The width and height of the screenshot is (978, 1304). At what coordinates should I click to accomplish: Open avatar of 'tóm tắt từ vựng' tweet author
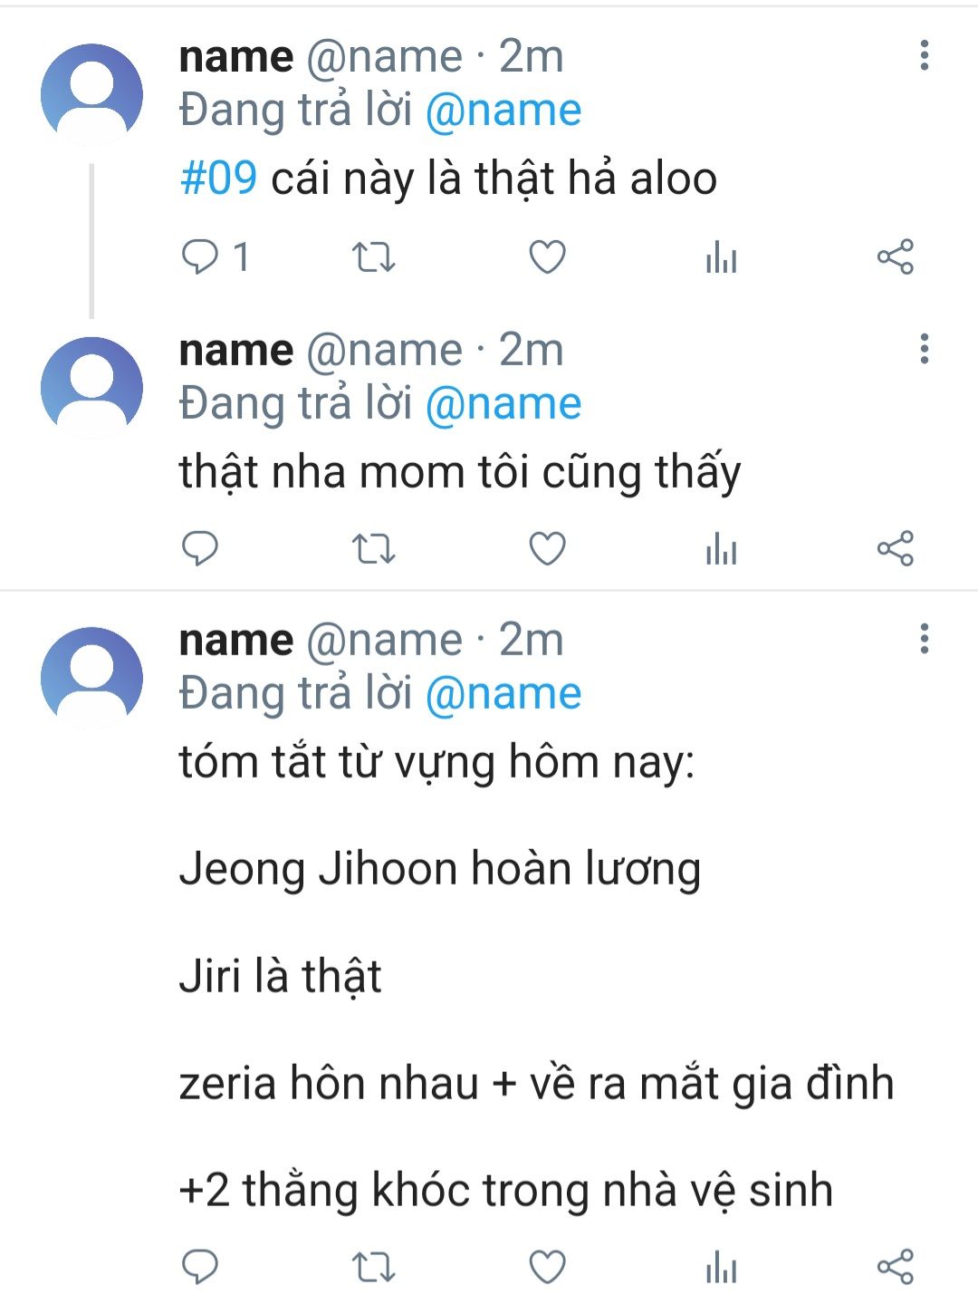[x=91, y=677]
